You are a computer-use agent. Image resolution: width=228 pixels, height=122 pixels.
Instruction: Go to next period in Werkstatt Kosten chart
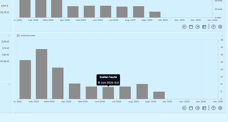(x=198, y=108)
